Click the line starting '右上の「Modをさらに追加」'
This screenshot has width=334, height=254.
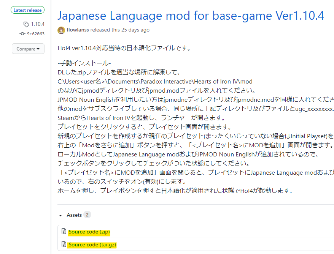196,145
